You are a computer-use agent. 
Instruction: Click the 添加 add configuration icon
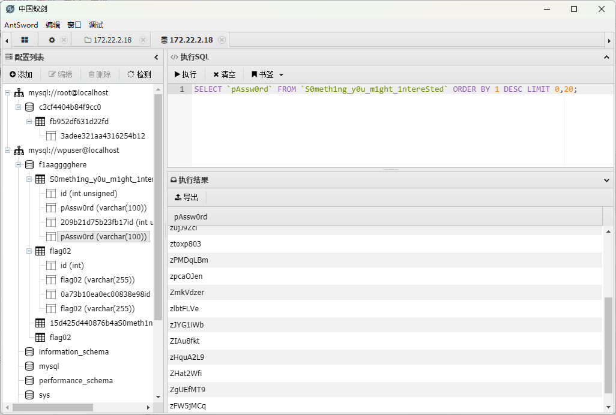(13, 74)
